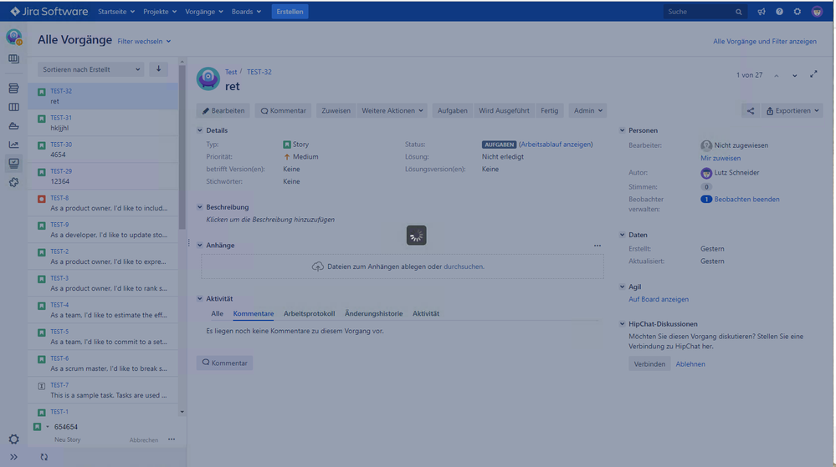Open the backlog icon in sidebar

pos(14,89)
